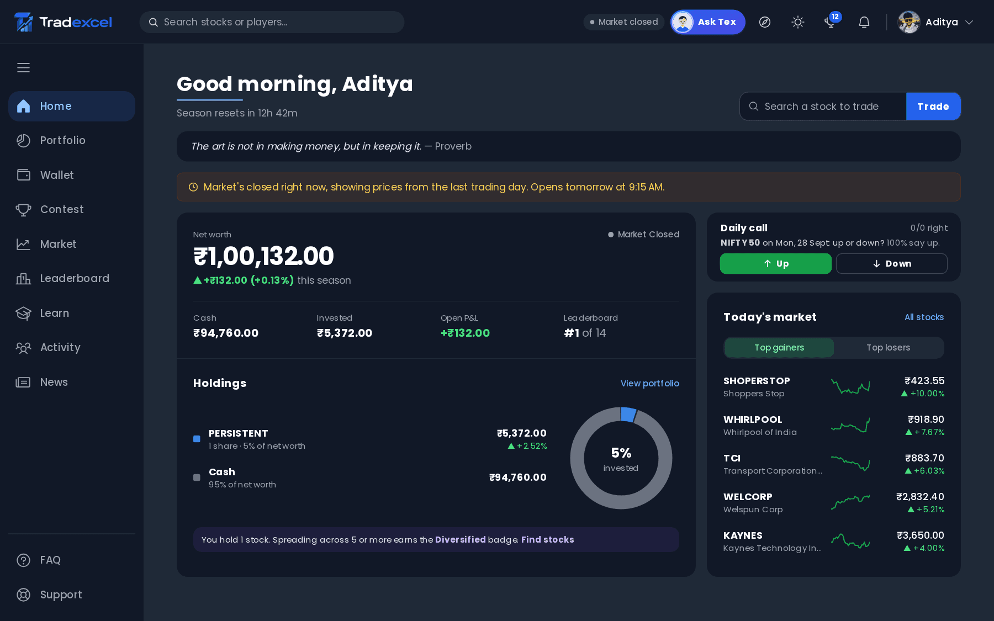Click the net worth ₹1,00,132.00 value

[263, 256]
